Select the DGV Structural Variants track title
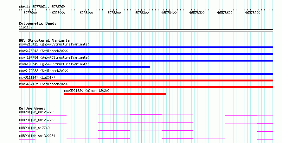Image resolution: width=282 pixels, height=143 pixels. (x=44, y=40)
